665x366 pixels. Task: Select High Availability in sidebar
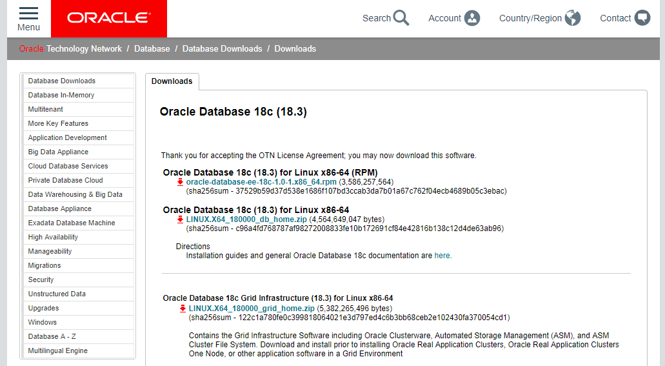(x=78, y=238)
